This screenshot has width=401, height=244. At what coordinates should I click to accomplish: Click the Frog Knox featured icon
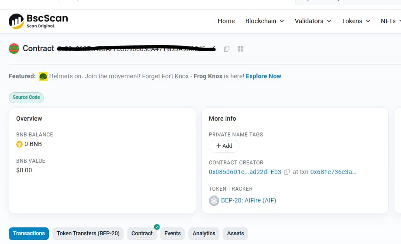pos(43,76)
